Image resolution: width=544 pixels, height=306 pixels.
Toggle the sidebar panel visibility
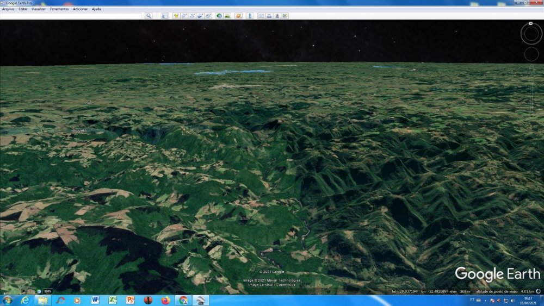pos(165,16)
